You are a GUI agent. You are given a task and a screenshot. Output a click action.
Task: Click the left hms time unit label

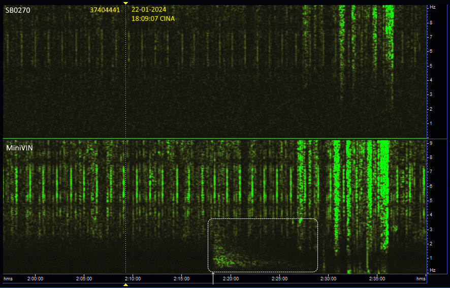pos(8,279)
